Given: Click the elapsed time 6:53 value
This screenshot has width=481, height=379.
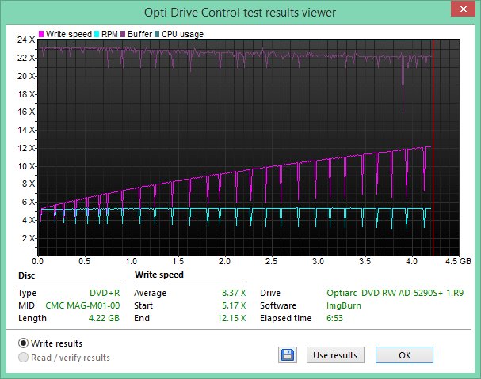Looking at the screenshot, I should pyautogui.click(x=337, y=318).
